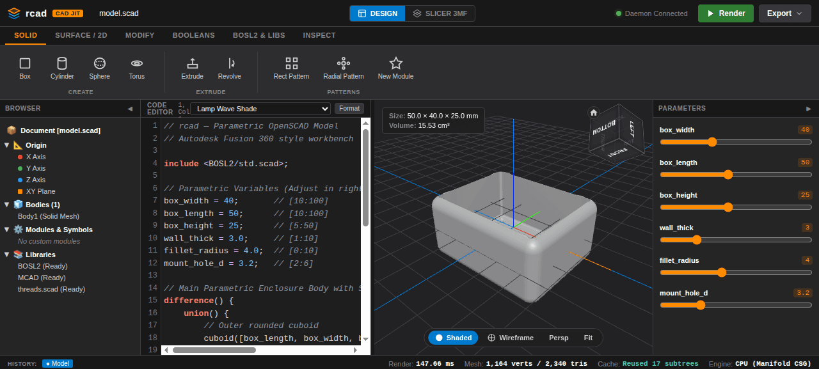
Task: Open the SURFACE / 2D tab
Action: pos(81,36)
